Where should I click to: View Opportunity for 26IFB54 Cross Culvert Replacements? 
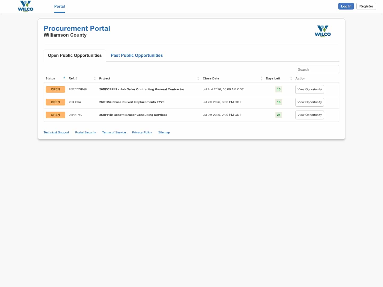[x=310, y=102]
